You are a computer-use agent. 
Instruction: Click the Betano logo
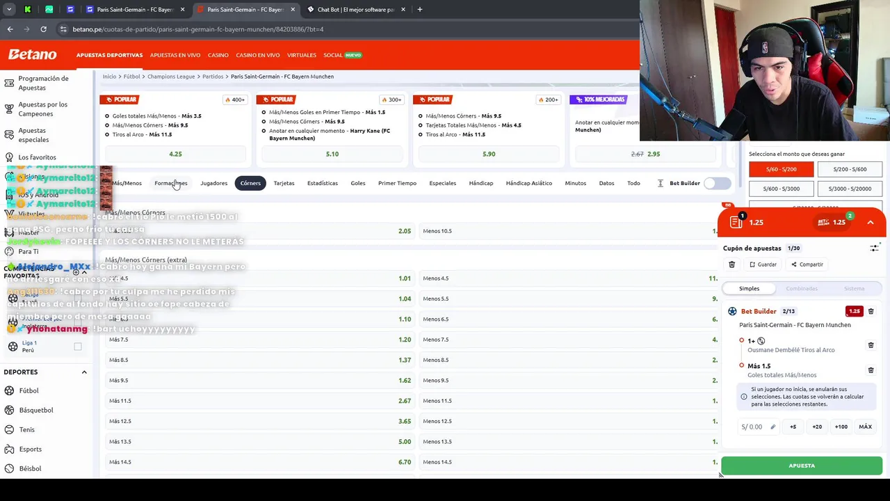(33, 54)
